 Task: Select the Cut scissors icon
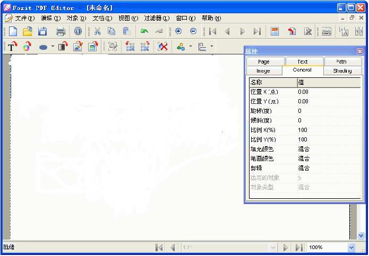(97, 31)
